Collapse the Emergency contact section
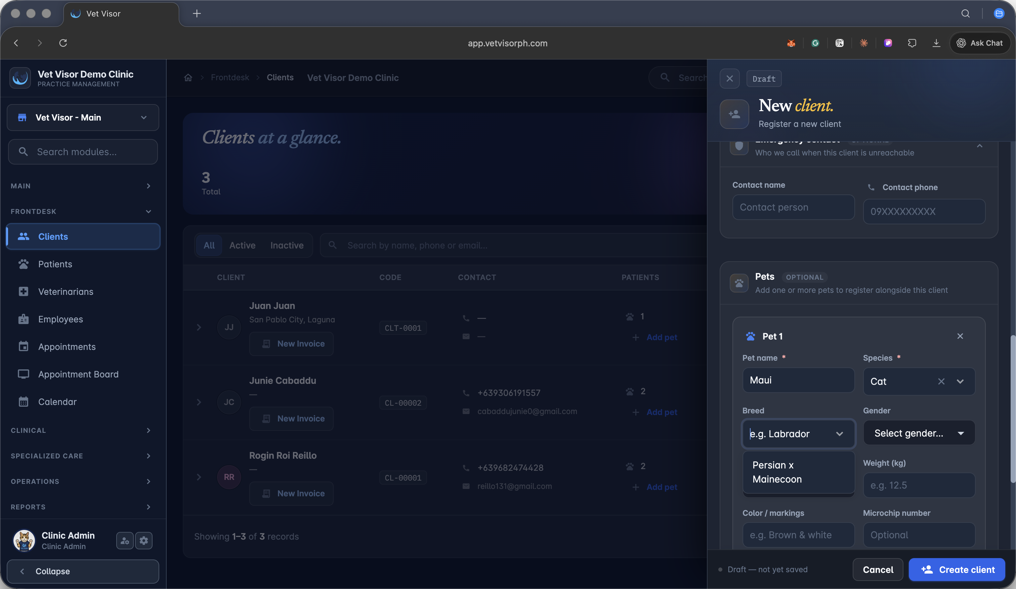The height and width of the screenshot is (589, 1016). pos(979,146)
